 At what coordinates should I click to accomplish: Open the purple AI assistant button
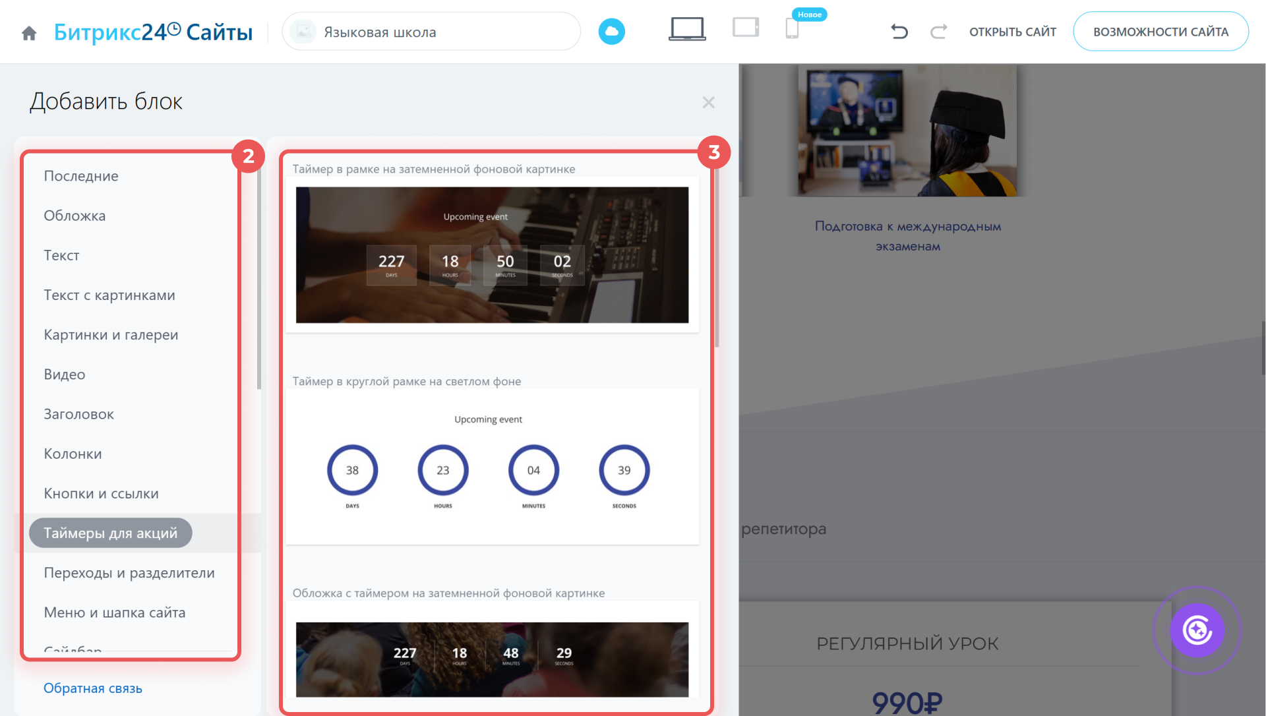tap(1197, 630)
